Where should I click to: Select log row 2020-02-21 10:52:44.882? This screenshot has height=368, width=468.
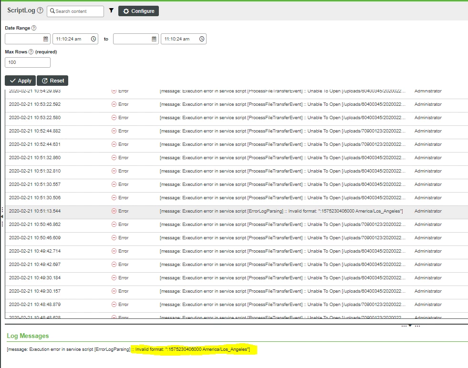click(237, 131)
